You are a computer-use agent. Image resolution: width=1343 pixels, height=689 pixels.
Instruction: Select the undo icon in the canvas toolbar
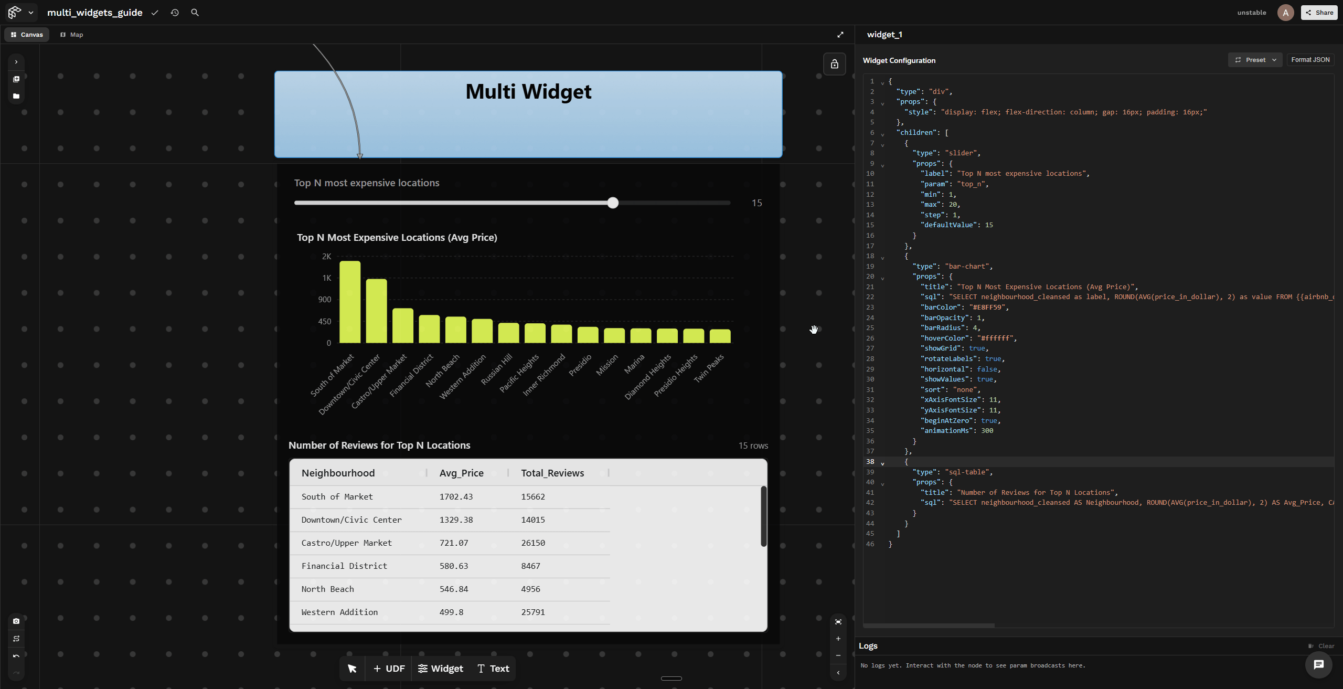coord(16,656)
